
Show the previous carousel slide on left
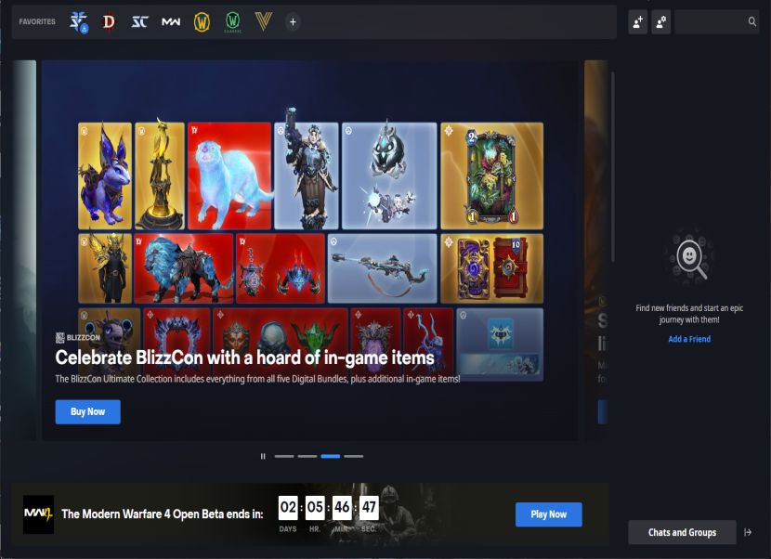[x=24, y=250]
